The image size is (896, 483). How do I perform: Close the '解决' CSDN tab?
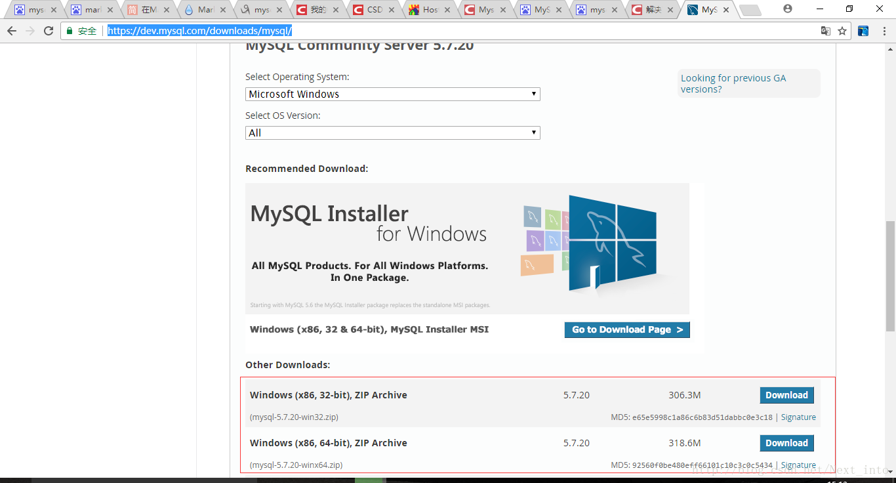point(671,10)
